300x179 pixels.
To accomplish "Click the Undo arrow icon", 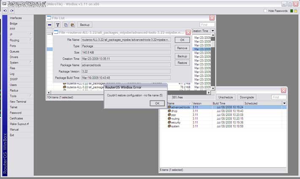I will tap(5, 11).
